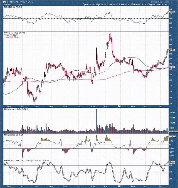The image size is (178, 188).
Task: Click the 'PFE (Daily) 38.85' label
Action: point(16,33)
